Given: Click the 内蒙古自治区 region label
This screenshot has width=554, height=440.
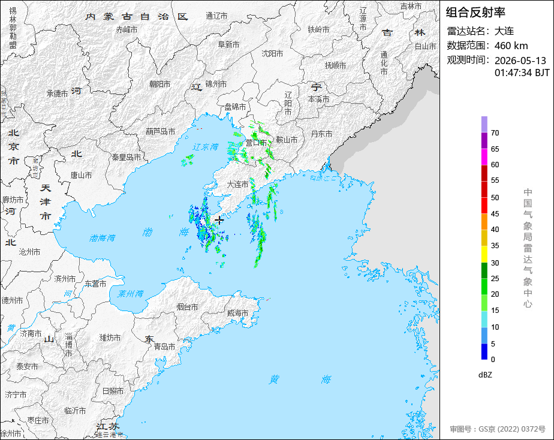Looking at the screenshot, I should [136, 17].
